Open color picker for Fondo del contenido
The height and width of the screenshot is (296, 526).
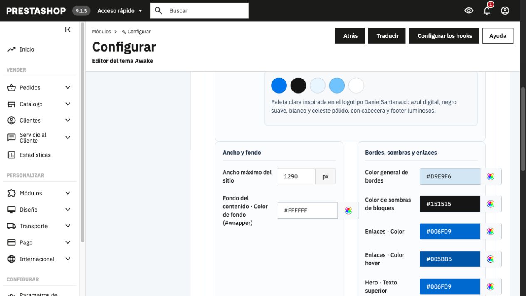[348, 210]
